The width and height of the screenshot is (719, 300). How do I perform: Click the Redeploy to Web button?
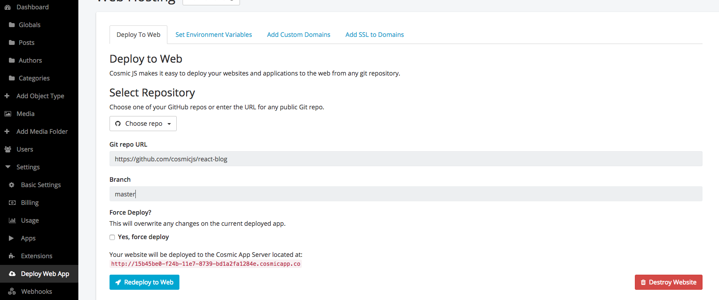[144, 282]
